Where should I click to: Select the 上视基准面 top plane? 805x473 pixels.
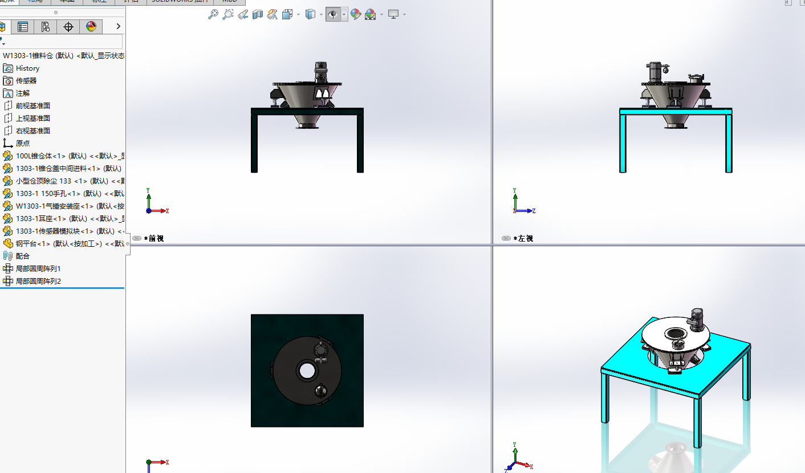(x=27, y=119)
